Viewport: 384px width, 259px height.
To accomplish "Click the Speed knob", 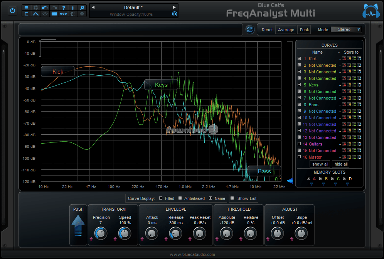I will (125, 233).
